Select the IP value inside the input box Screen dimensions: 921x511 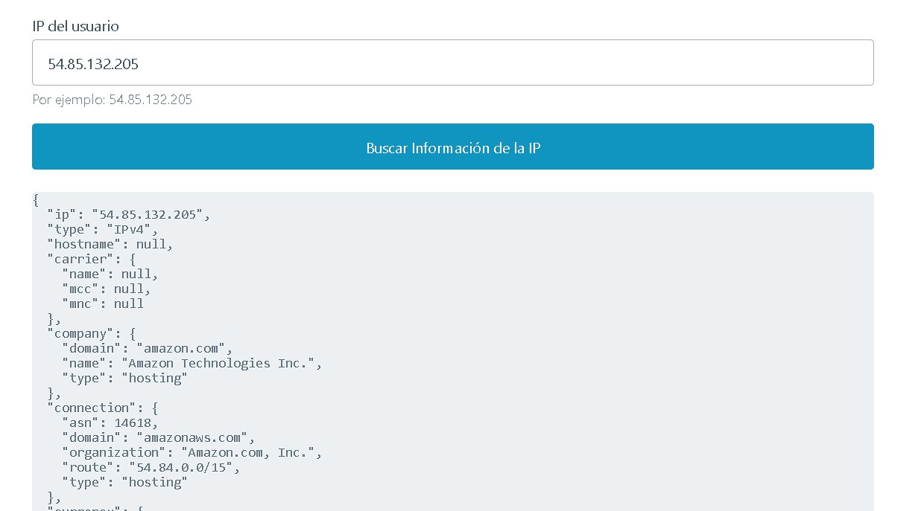93,65
